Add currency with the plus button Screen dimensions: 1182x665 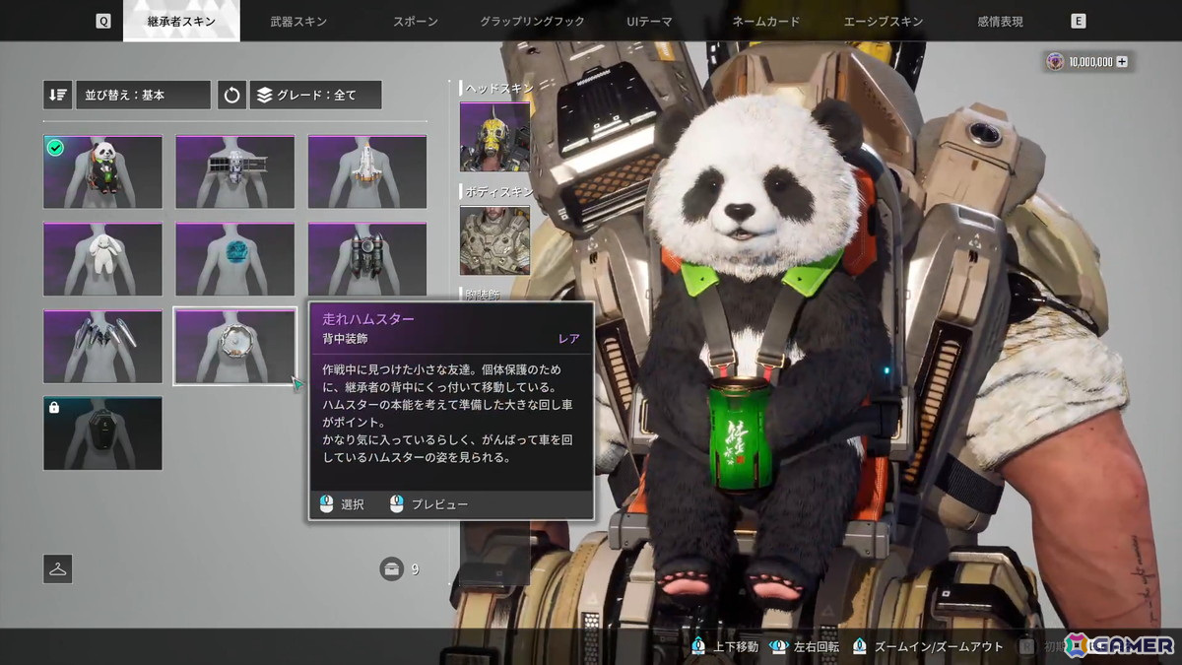point(1122,62)
